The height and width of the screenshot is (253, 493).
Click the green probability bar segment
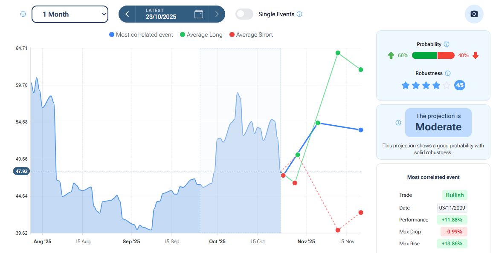424,55
